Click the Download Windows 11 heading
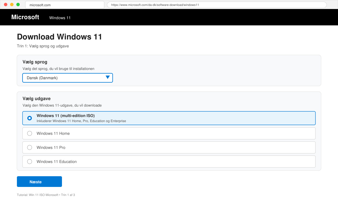 pyautogui.click(x=59, y=37)
